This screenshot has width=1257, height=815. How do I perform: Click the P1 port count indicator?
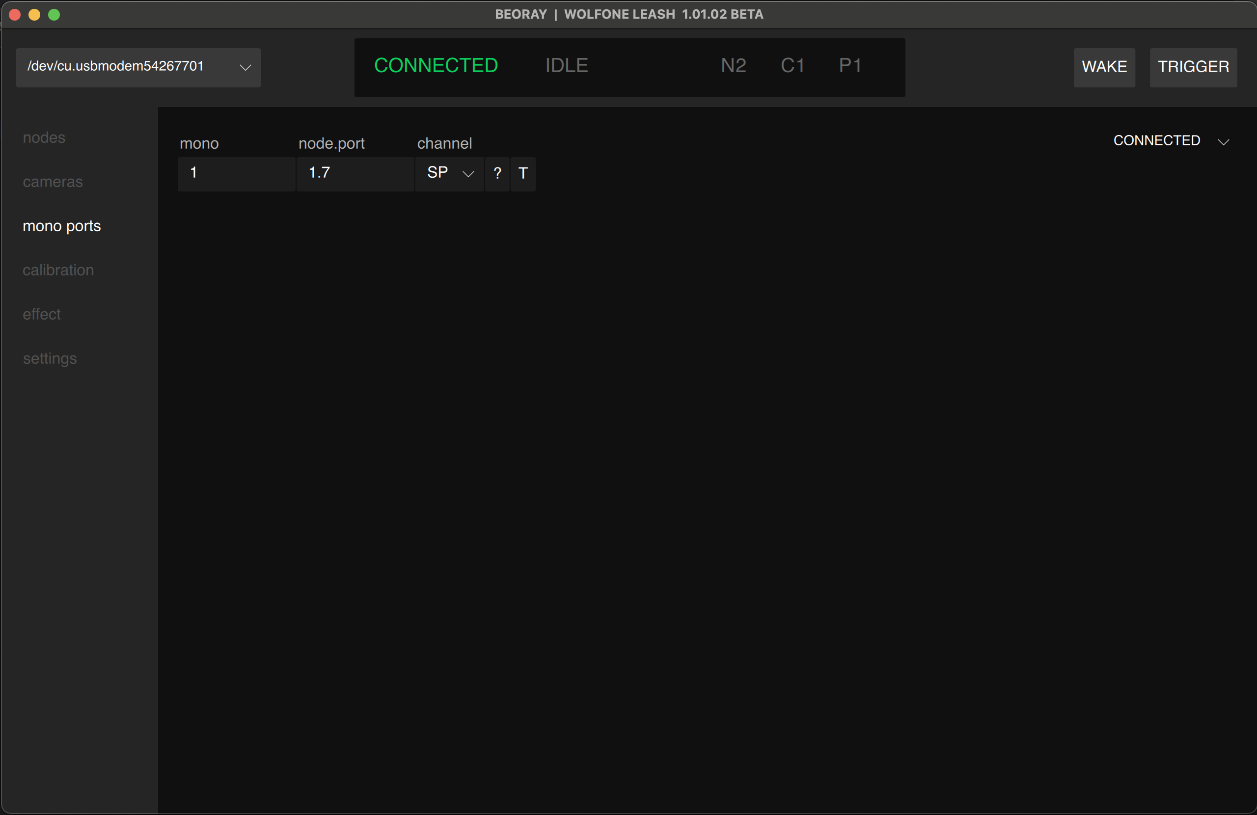pos(850,65)
